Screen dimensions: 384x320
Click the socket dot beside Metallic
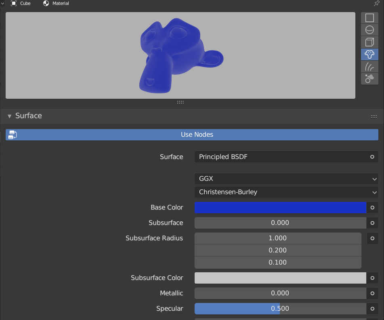coord(372,293)
